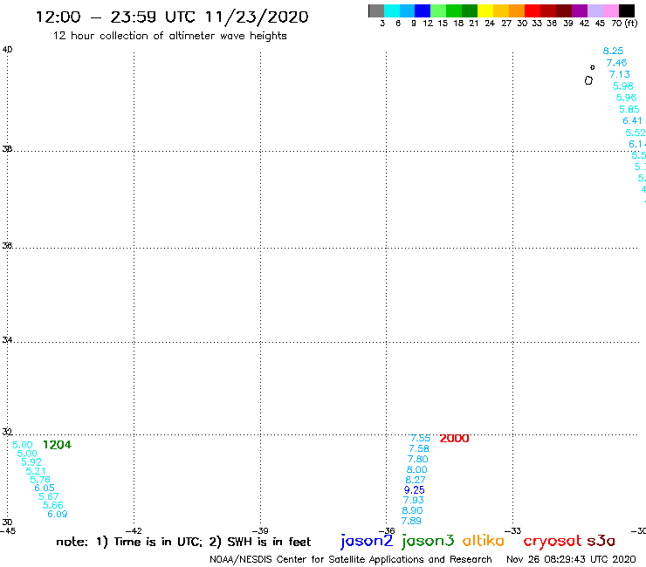646x567 pixels.
Task: Click the 'Nov 26 08:29:43 UTC 2020' timestamp
Action: pyautogui.click(x=571, y=559)
